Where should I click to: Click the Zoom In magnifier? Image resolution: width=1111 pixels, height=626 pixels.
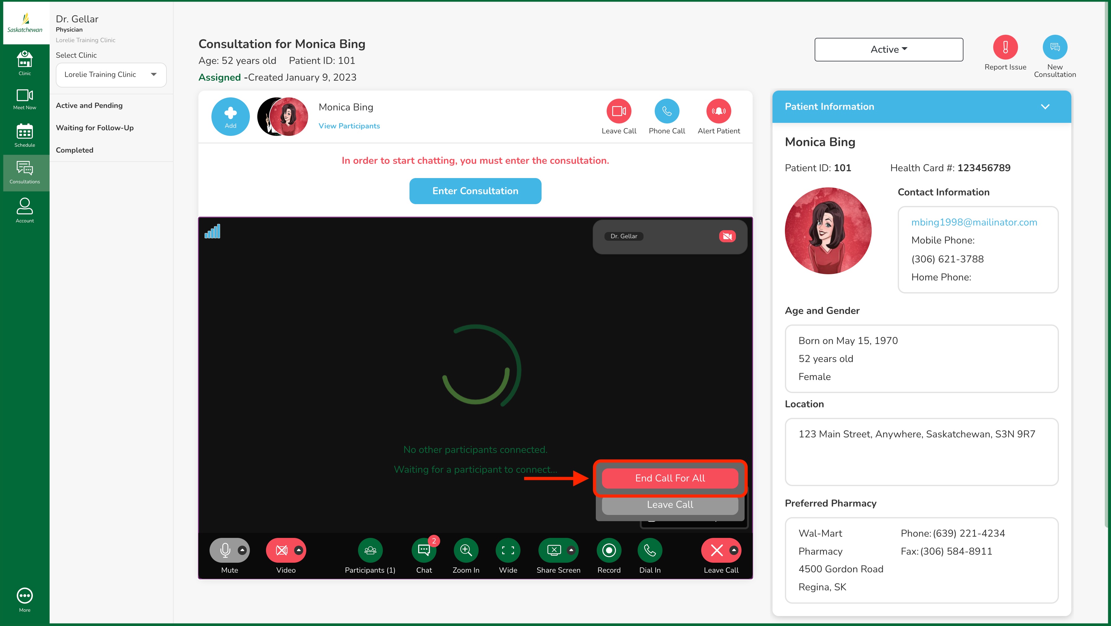click(466, 550)
